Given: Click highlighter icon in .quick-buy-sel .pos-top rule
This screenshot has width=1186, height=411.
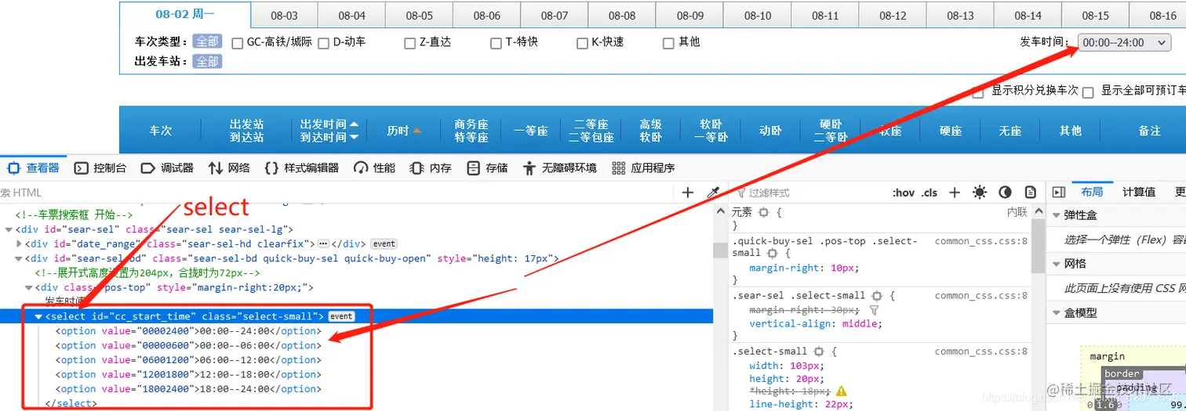Looking at the screenshot, I should tap(773, 254).
